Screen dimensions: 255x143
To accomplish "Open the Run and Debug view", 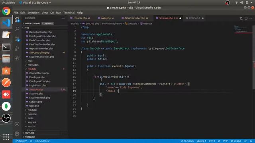I will (17, 48).
